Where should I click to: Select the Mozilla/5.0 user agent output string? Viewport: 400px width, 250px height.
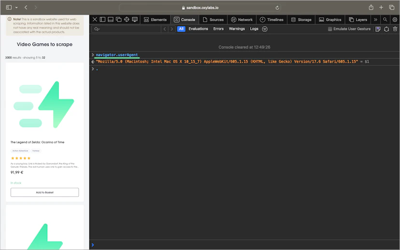227,61
